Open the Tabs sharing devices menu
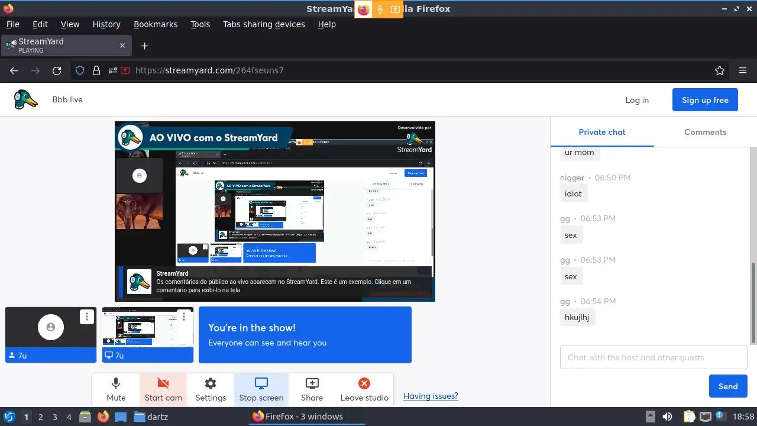Screen dimensions: 757x426 [264, 24]
